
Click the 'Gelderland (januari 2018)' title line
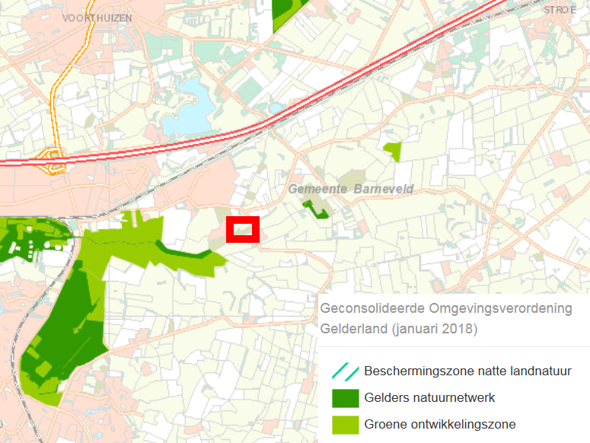tap(398, 329)
